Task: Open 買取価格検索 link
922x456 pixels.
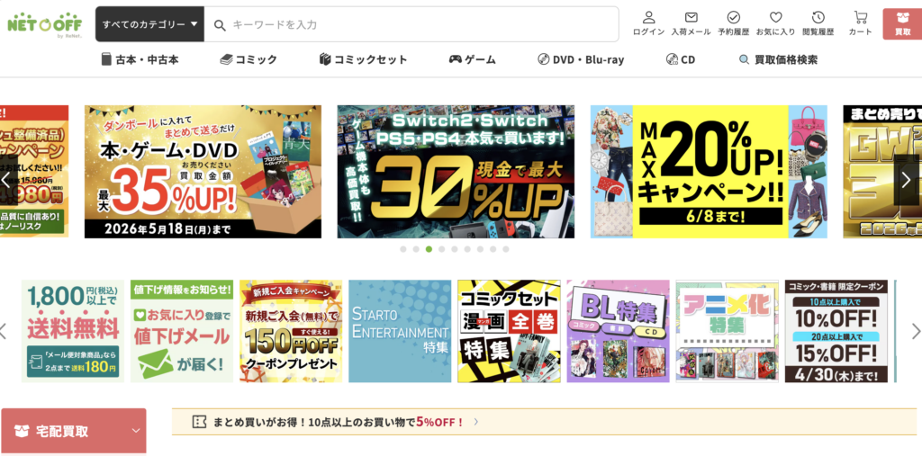Action: 778,59
